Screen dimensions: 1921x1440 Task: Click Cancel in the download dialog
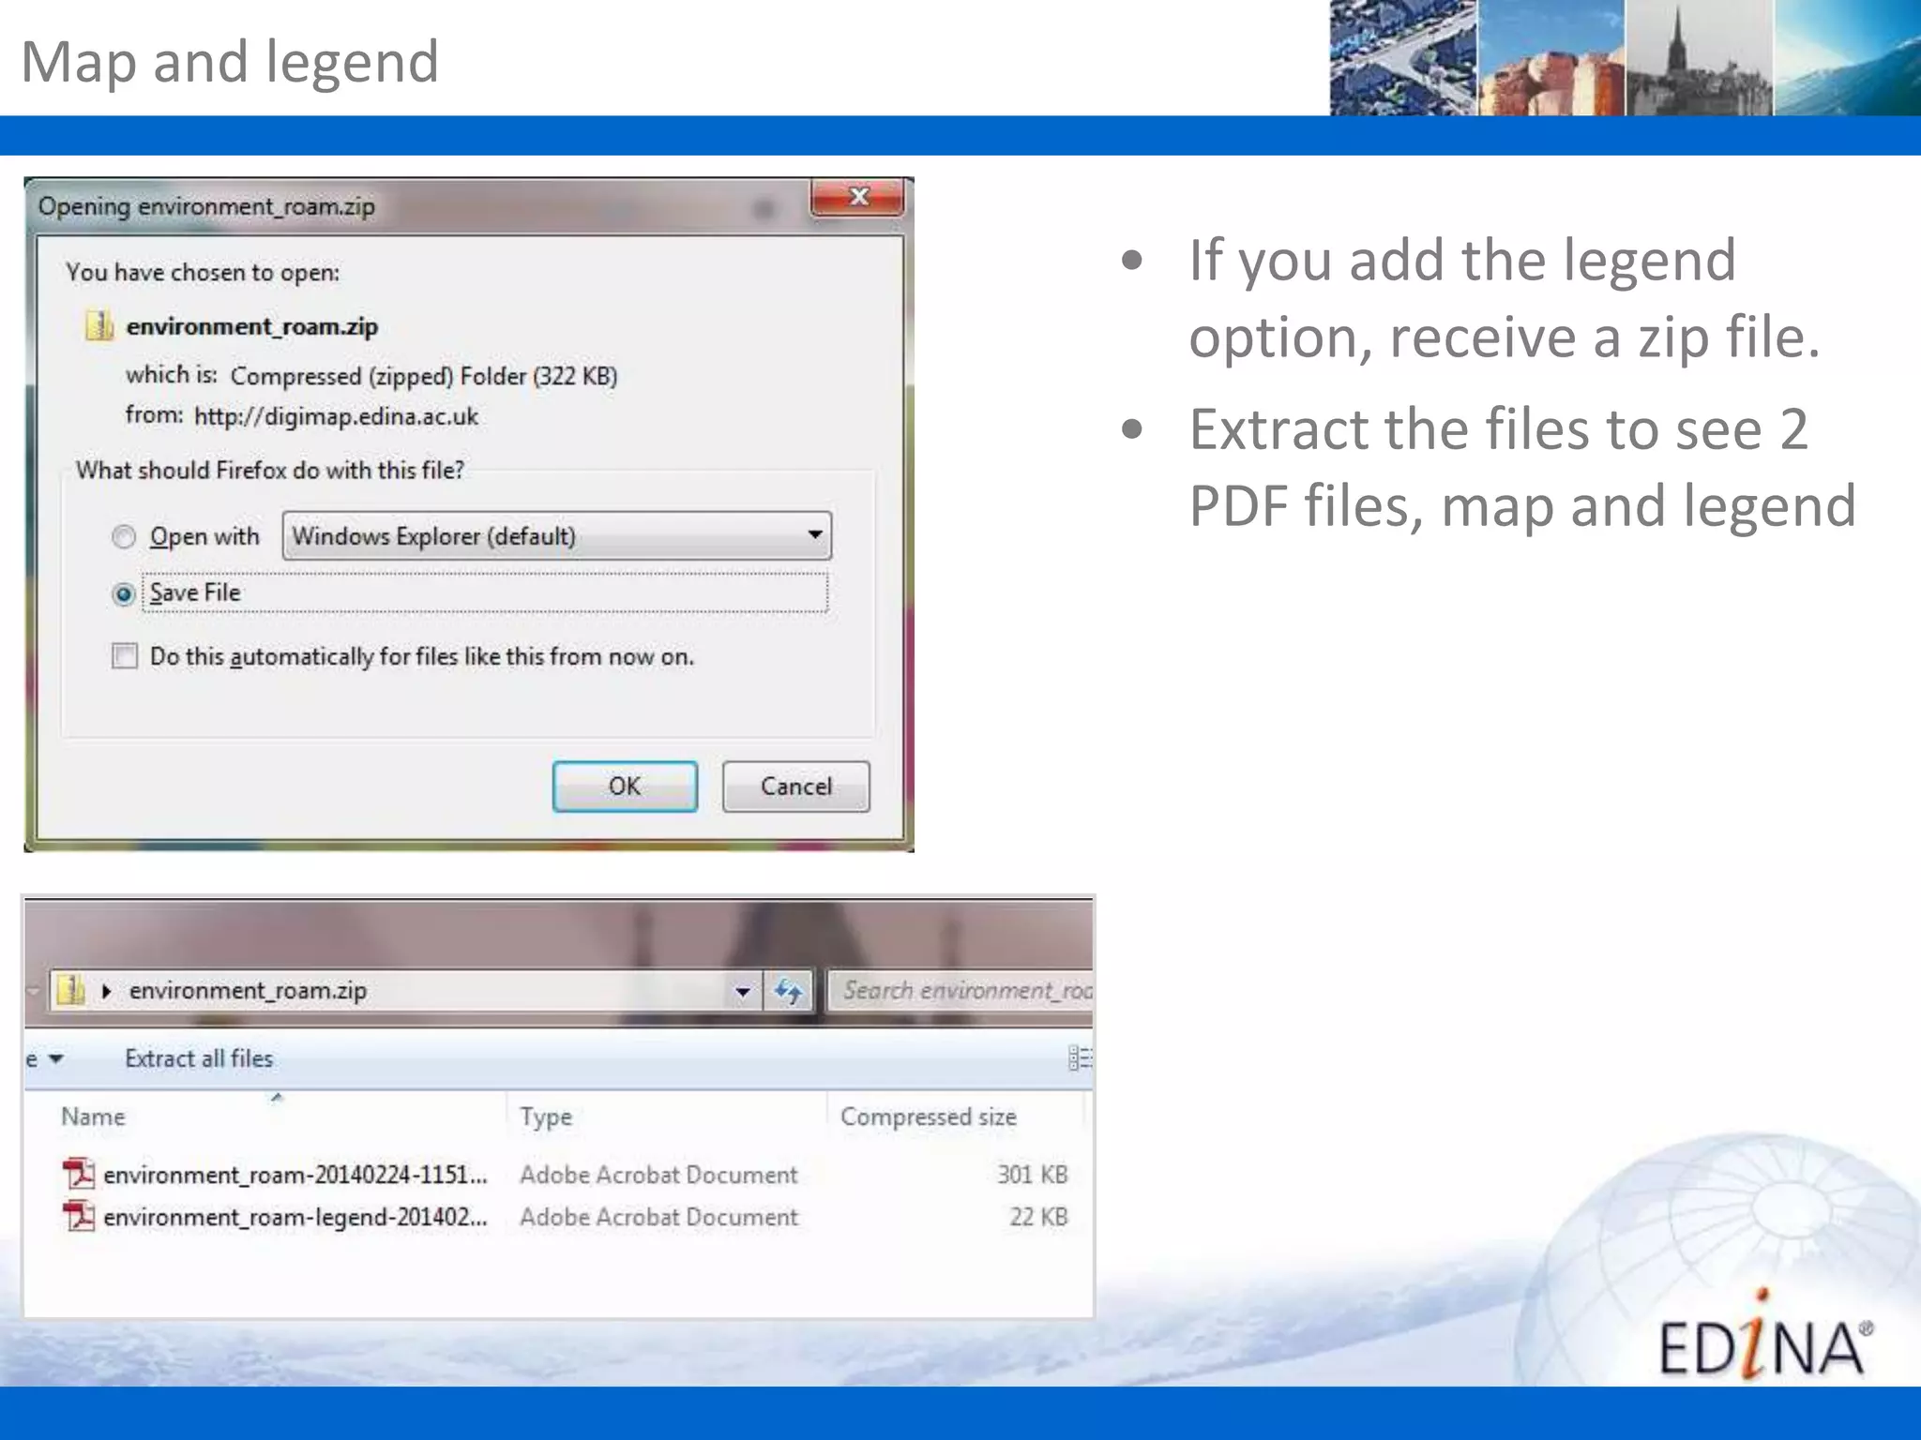795,786
